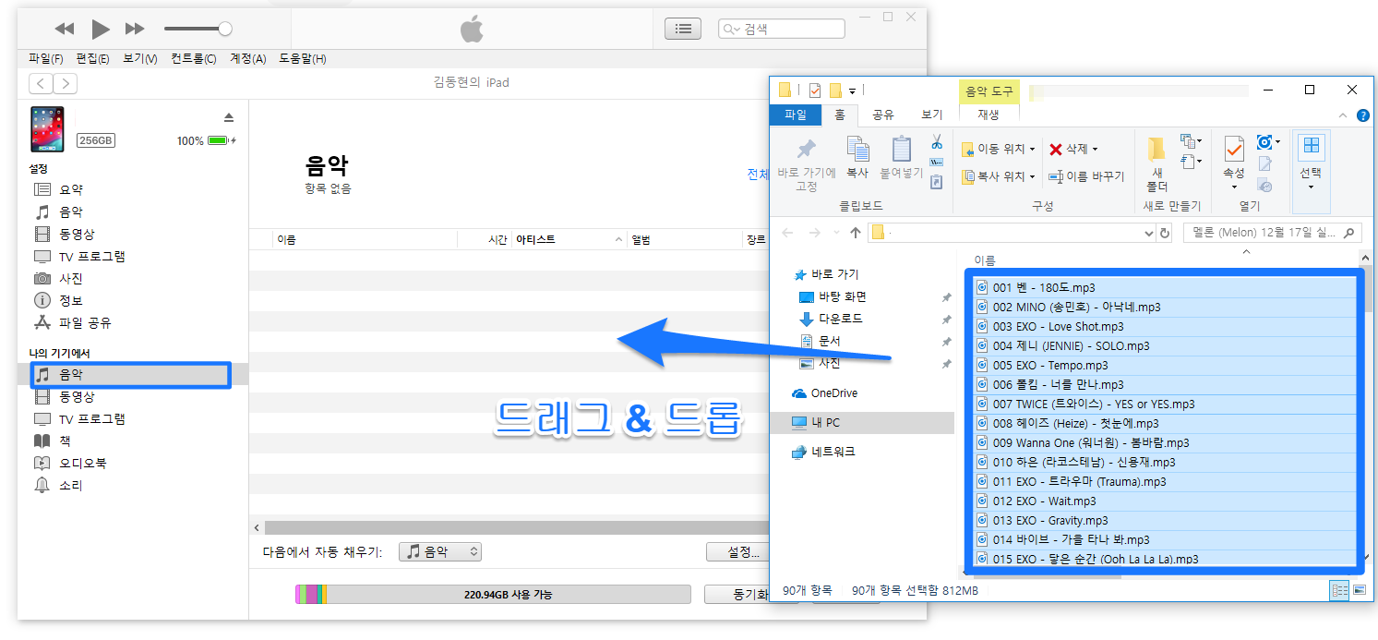Screen dimensions: 1378x640
Task: Open the 복사 위치 dropdown
Action: (x=998, y=176)
